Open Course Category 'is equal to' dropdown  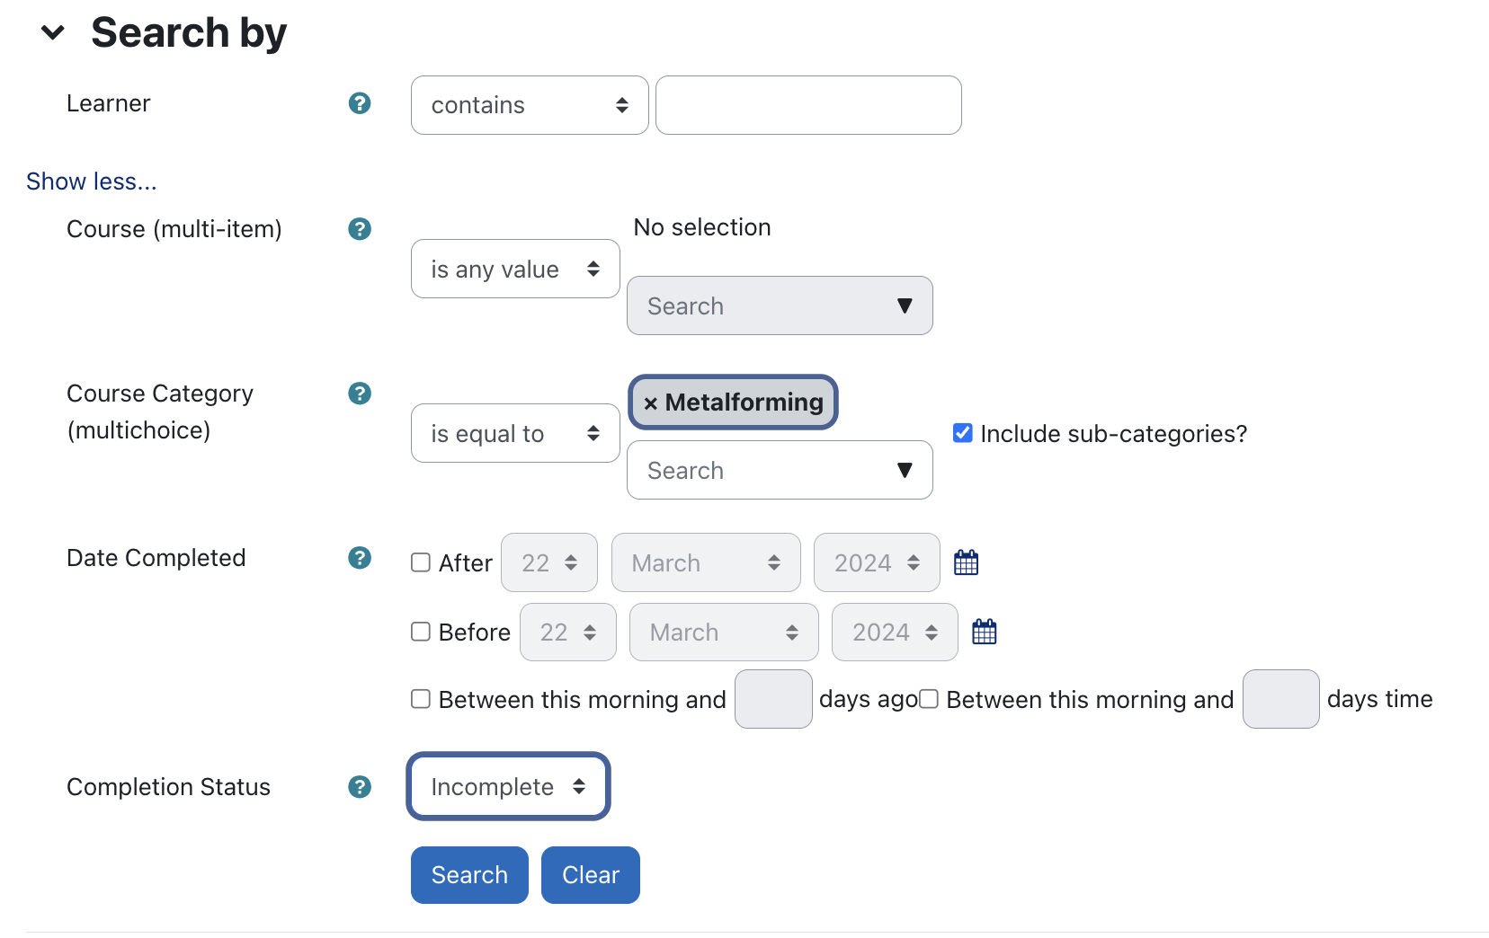(515, 433)
